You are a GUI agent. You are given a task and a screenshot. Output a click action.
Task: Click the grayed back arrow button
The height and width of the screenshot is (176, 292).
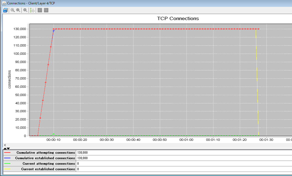pyautogui.click(x=40, y=10)
